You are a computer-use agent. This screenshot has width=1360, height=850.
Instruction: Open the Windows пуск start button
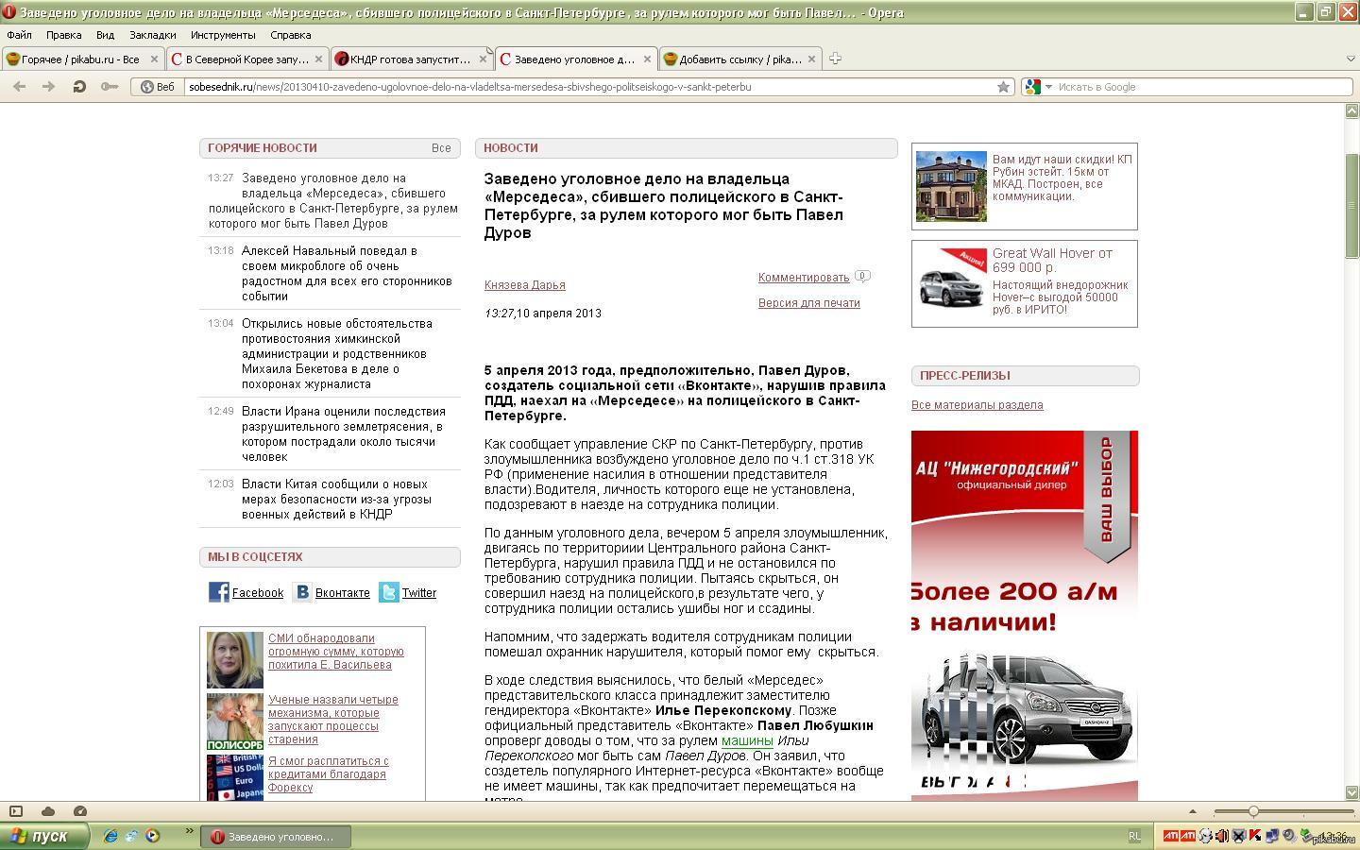click(x=44, y=837)
